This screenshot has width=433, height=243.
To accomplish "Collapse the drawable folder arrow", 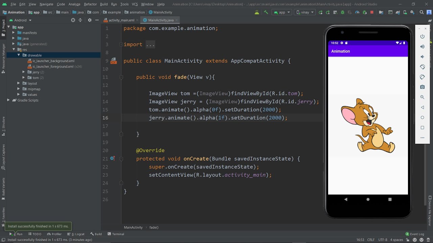I will [x=19, y=55].
